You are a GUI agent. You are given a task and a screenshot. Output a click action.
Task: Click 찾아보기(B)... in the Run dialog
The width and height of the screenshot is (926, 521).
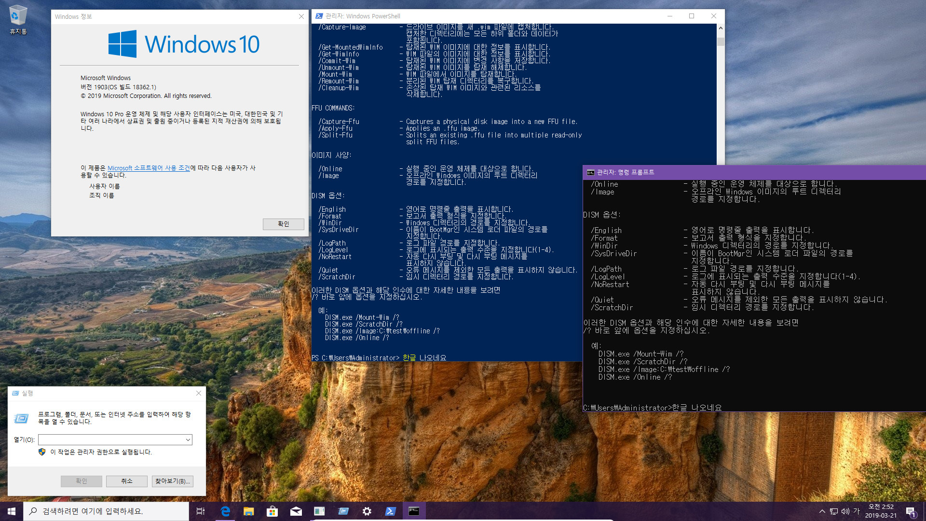[x=173, y=481]
